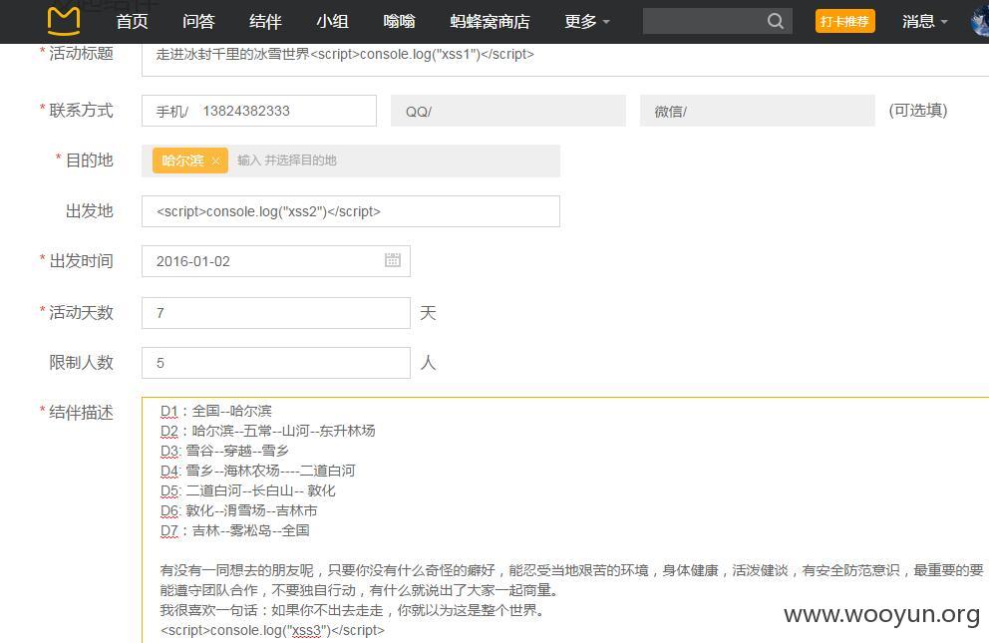Image resolution: width=989 pixels, height=643 pixels.
Task: Click the 微信 contact field
Action: click(x=758, y=111)
